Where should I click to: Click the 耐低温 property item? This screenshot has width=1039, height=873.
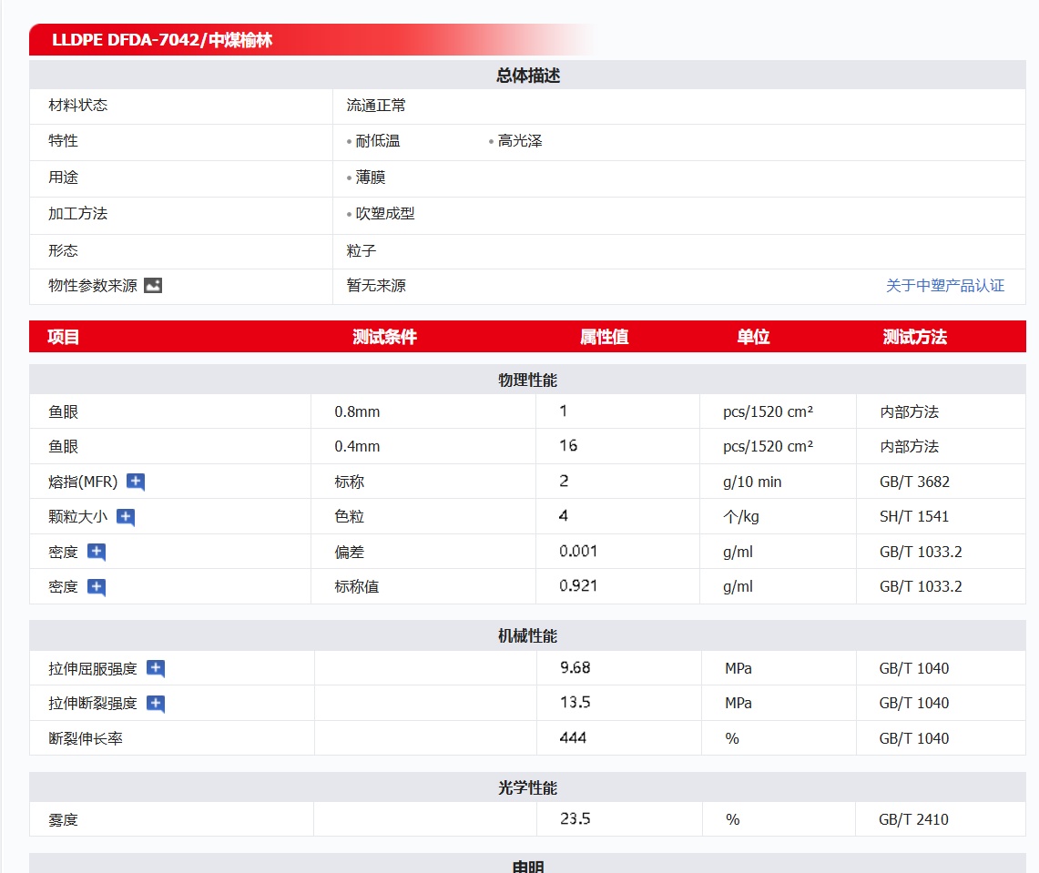[x=378, y=141]
